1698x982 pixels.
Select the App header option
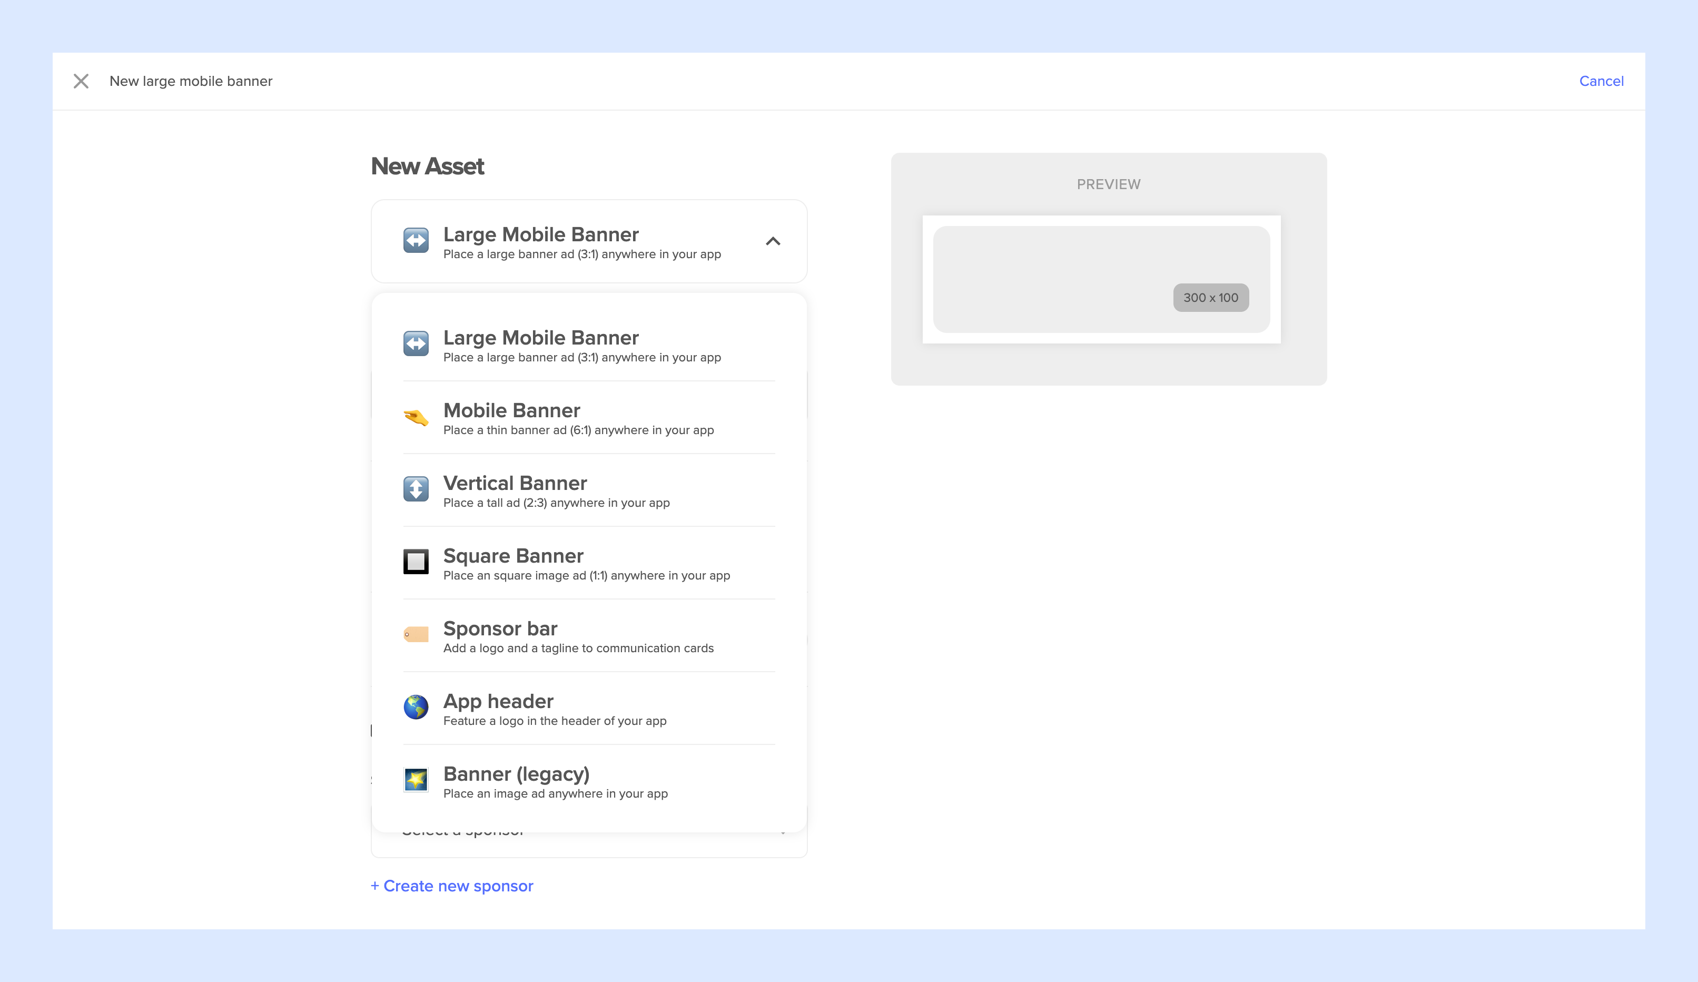click(589, 709)
